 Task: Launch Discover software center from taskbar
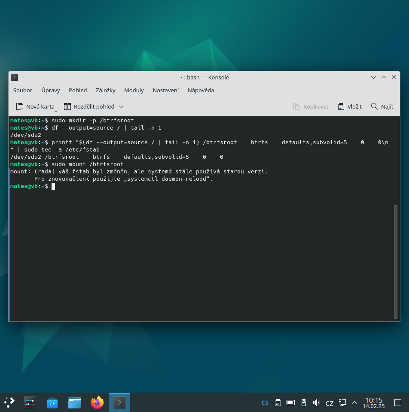click(x=52, y=403)
